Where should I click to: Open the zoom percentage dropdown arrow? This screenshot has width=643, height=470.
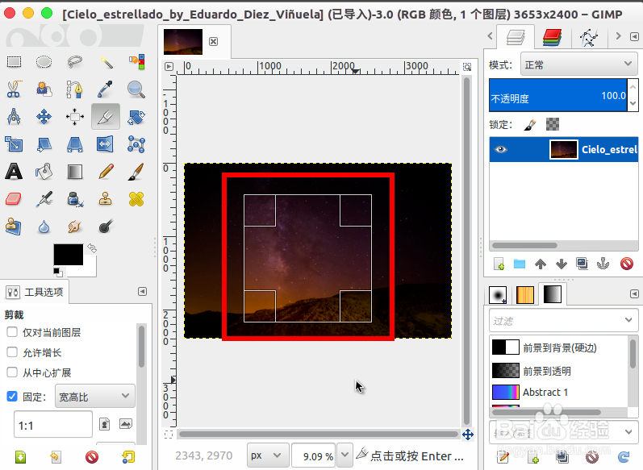[x=344, y=455]
